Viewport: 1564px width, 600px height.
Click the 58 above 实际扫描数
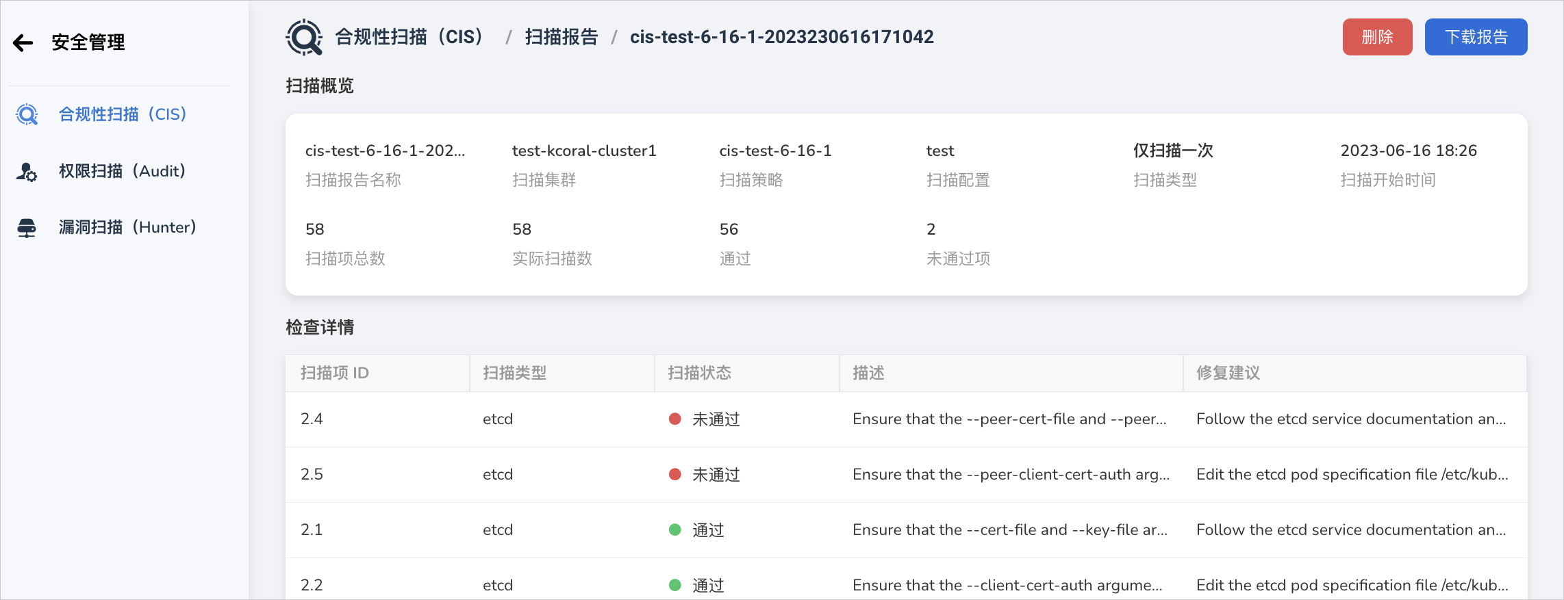coord(522,229)
